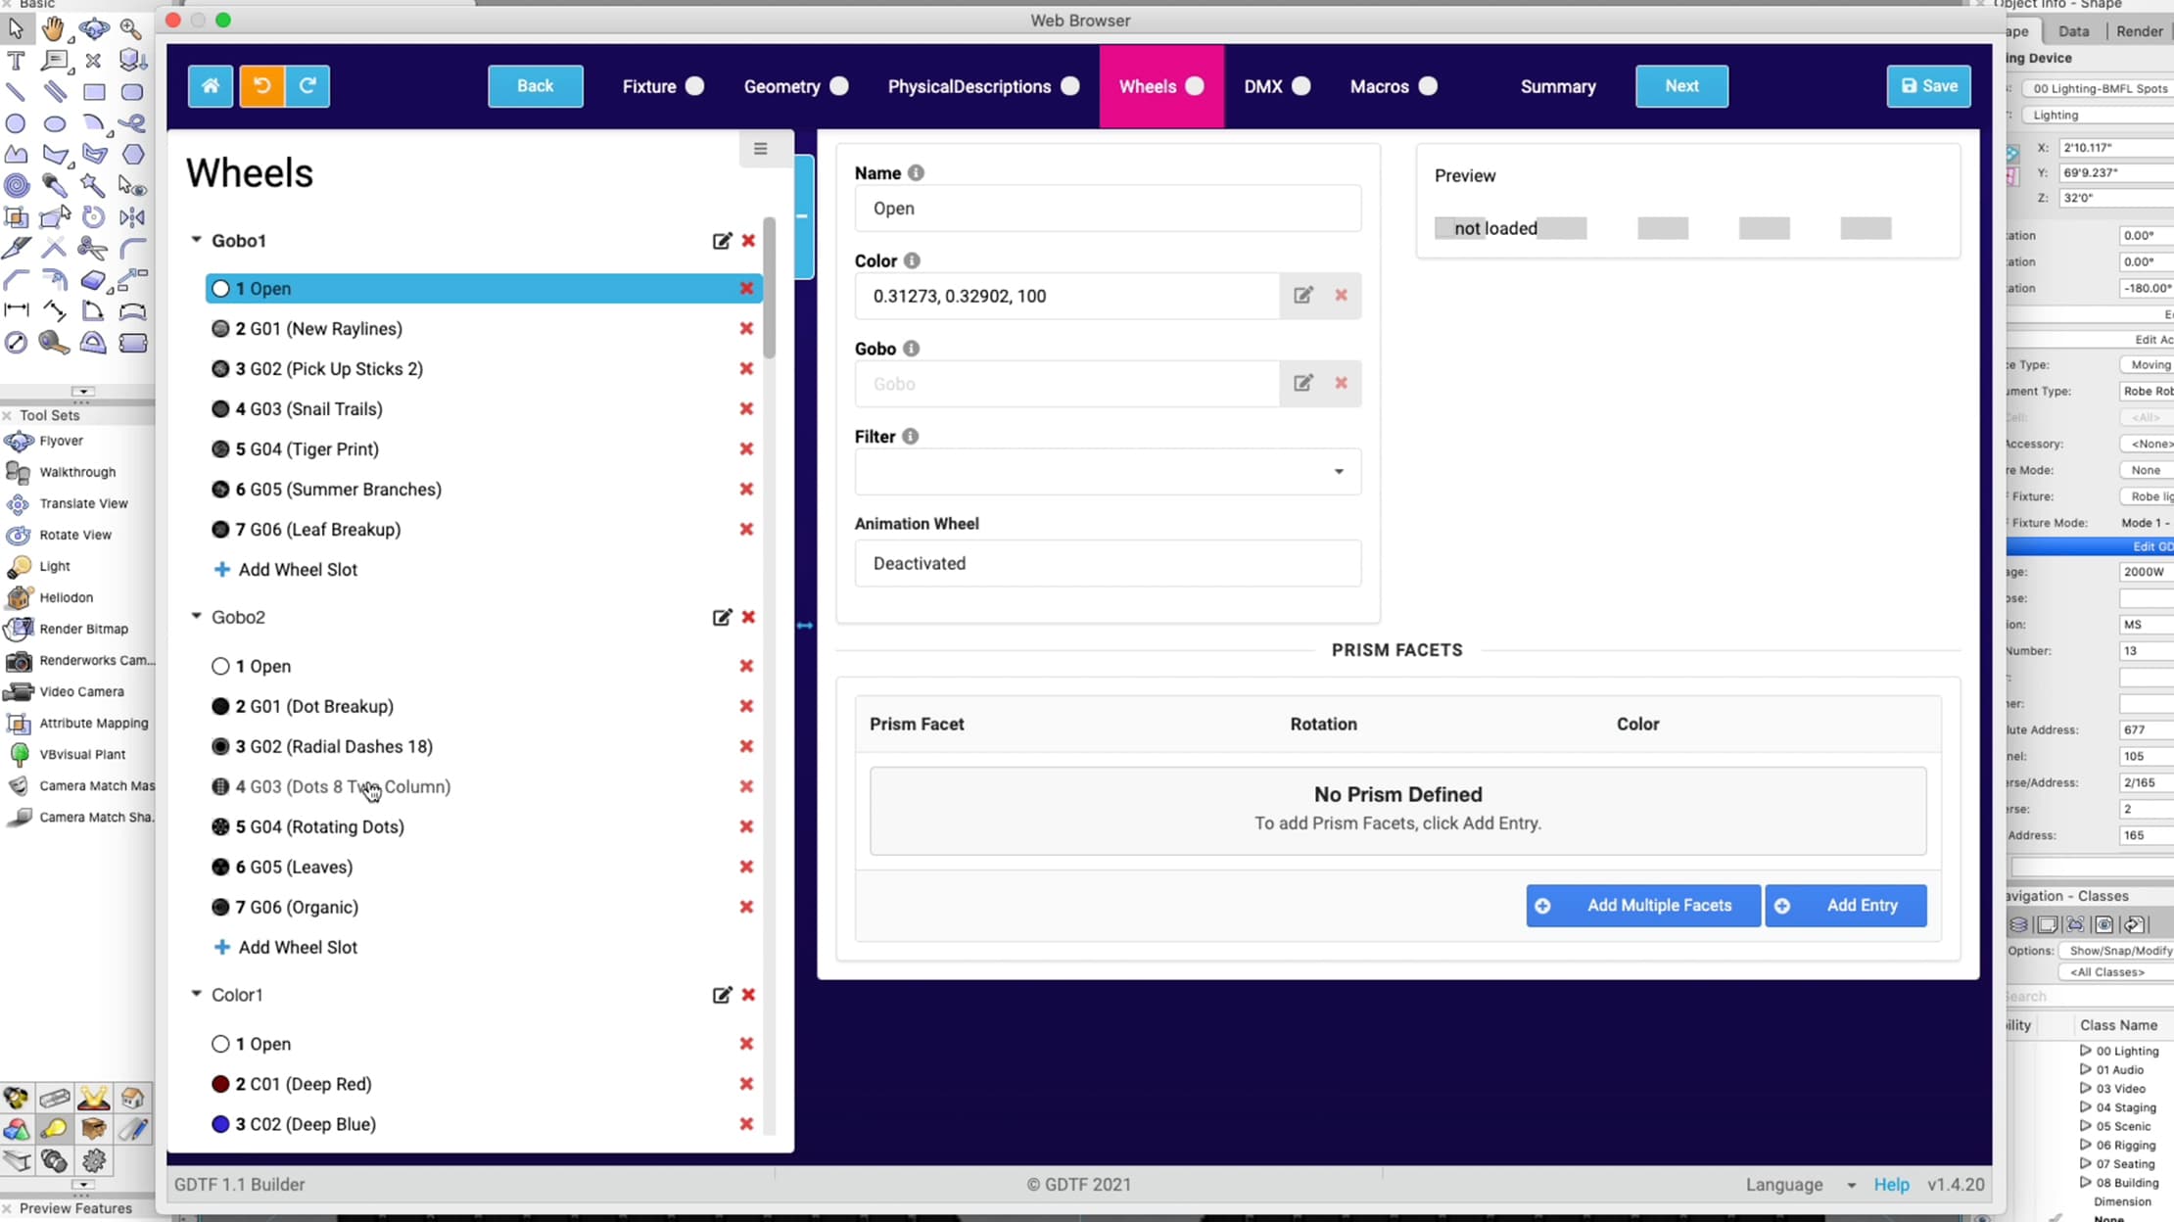Remove the C01 (Deep Red) slot
The image size is (2174, 1222).
click(x=746, y=1084)
